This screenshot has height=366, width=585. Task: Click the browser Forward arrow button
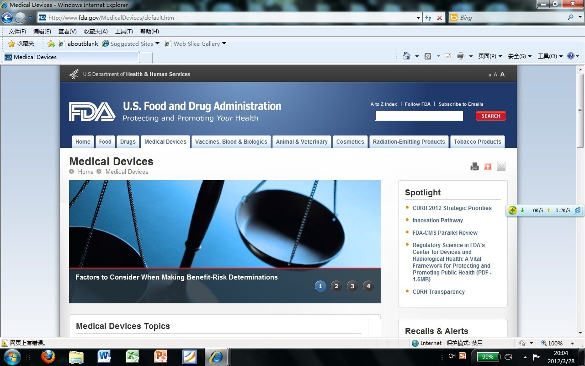[20, 17]
